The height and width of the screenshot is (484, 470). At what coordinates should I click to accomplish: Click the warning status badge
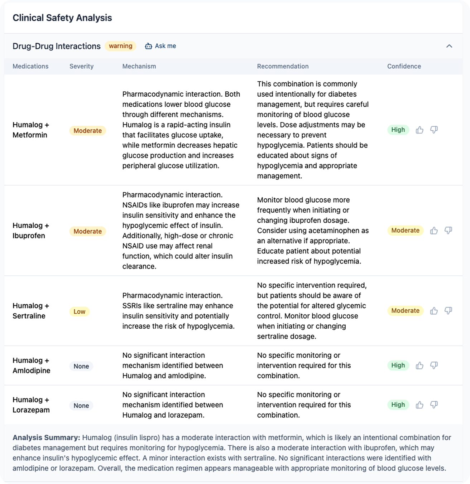pos(120,46)
